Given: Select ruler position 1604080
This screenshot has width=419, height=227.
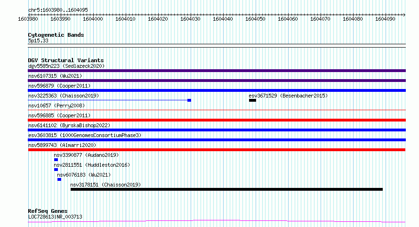Looking at the screenshot, I should tap(353, 19).
